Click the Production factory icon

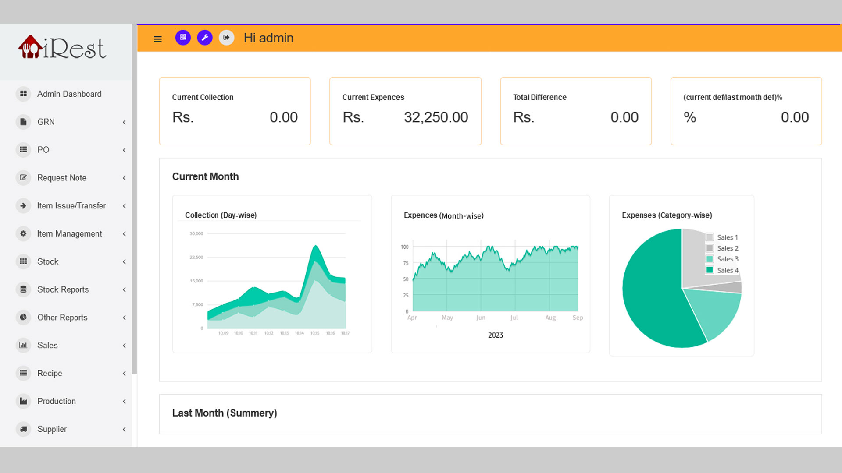(x=23, y=401)
